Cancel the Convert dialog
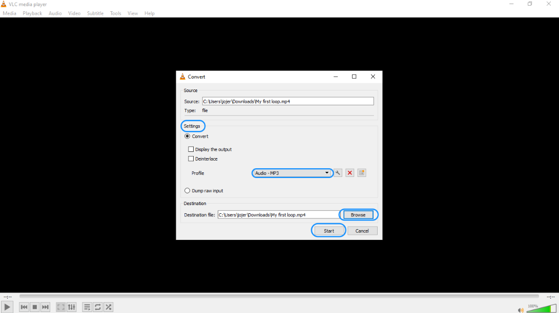 [x=362, y=231]
